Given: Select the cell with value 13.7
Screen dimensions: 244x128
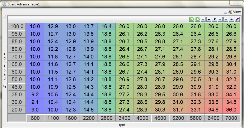Looking at the screenshot, I should tap(89, 26).
